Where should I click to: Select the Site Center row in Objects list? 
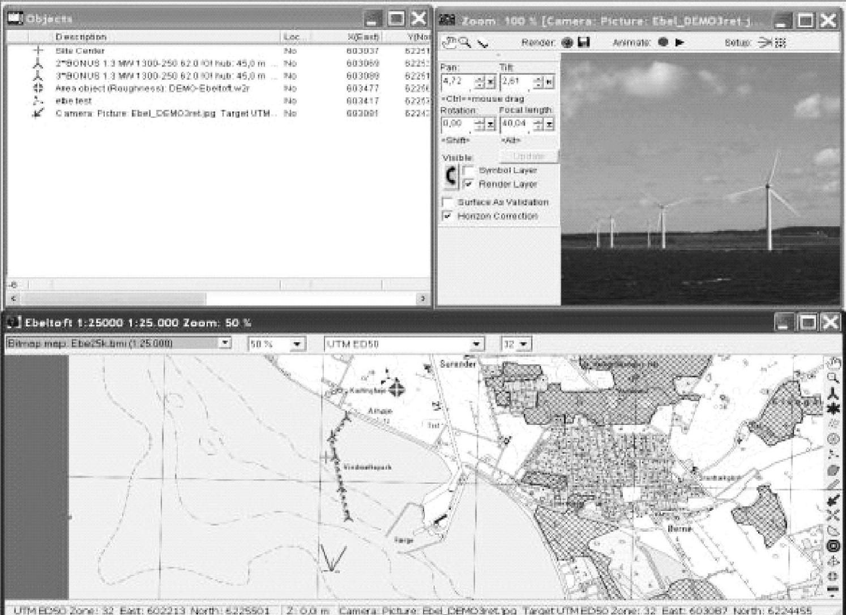tap(80, 51)
